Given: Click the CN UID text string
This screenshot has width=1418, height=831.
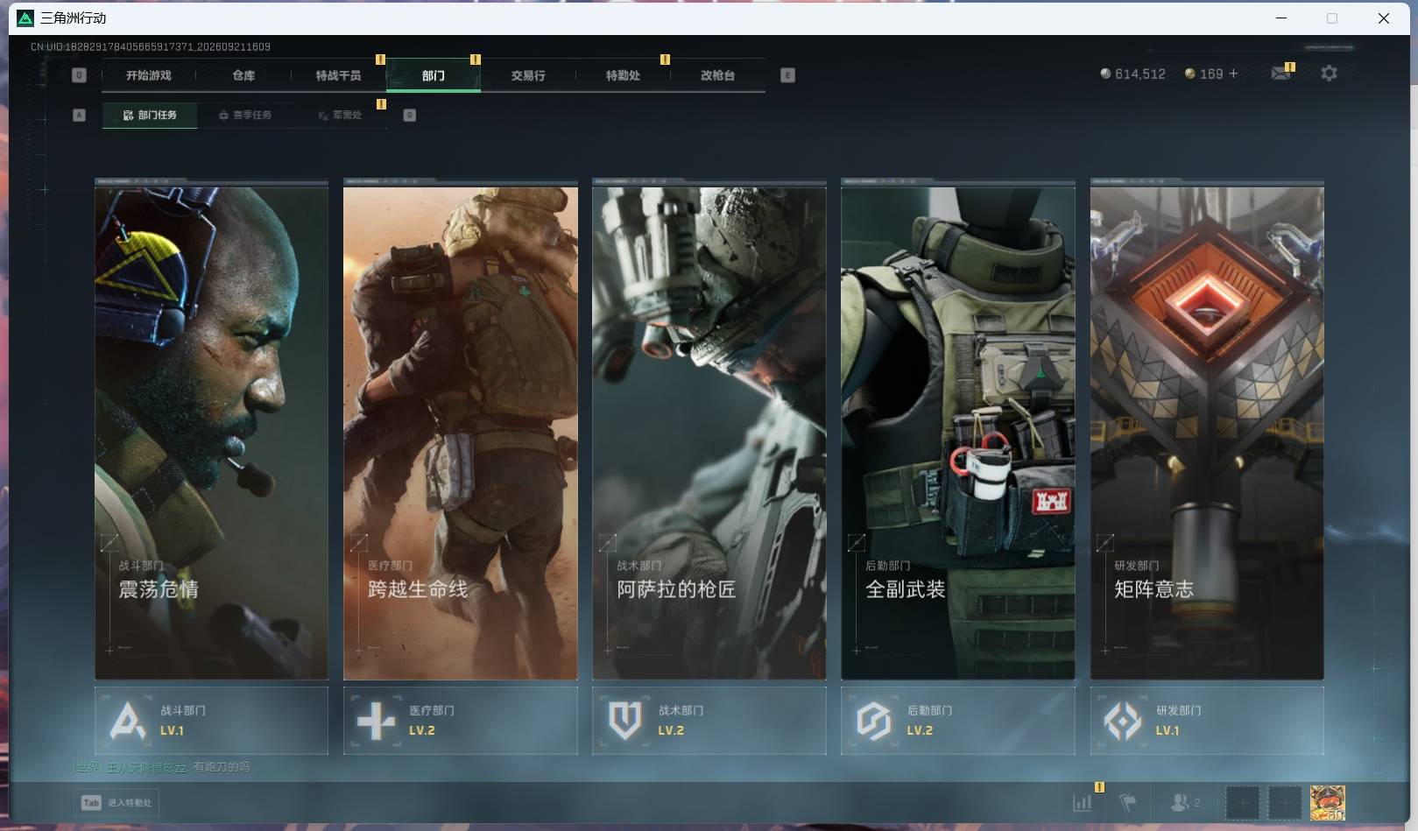Looking at the screenshot, I should click(150, 46).
